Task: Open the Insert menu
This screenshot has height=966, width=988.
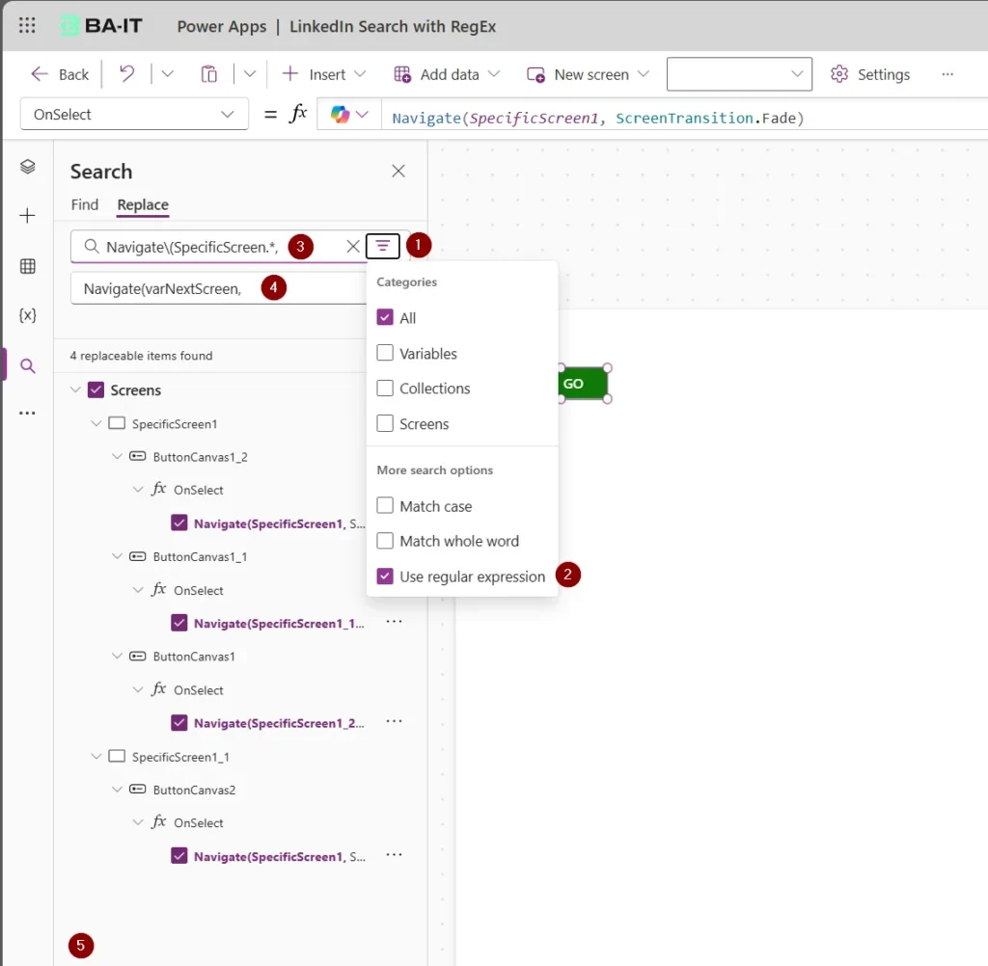Action: tap(324, 74)
